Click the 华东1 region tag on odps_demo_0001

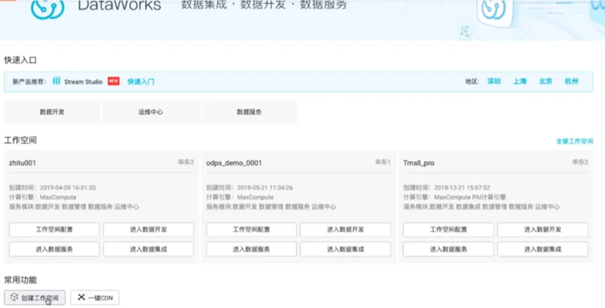[383, 162]
